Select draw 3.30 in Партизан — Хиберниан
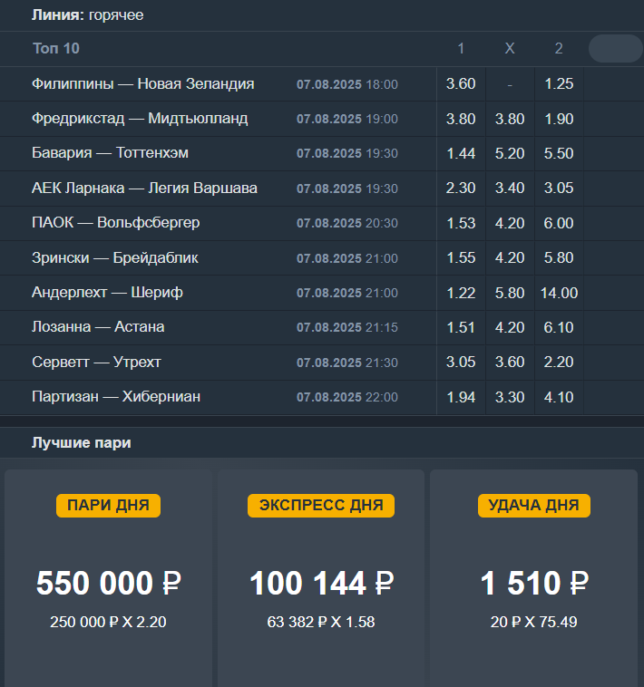 click(510, 397)
